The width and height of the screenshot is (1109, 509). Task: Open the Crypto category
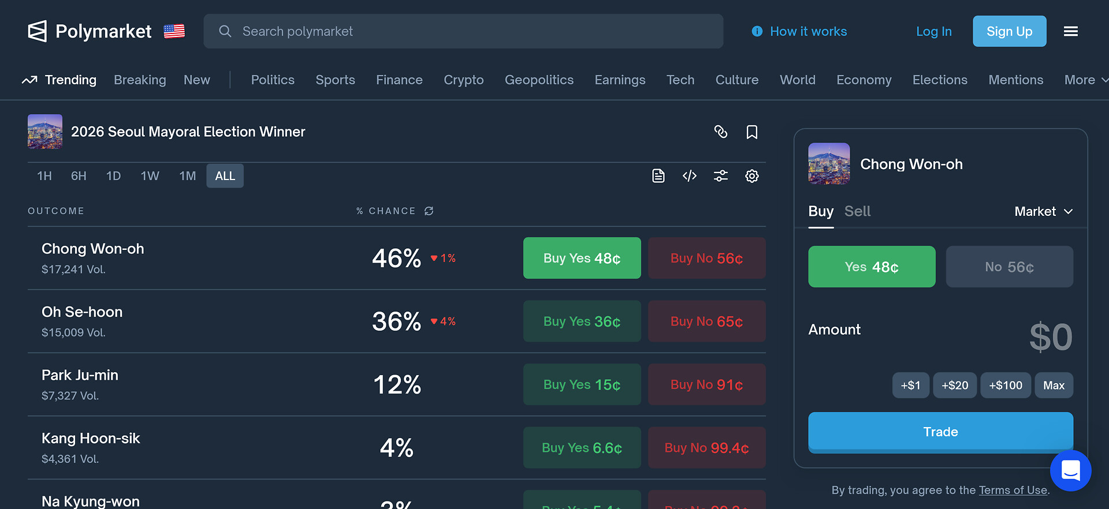click(x=463, y=80)
